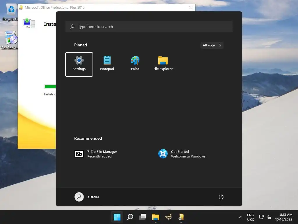This screenshot has width=298, height=224.
Task: Open the clock showing 8:13 AM
Action: coord(284,217)
